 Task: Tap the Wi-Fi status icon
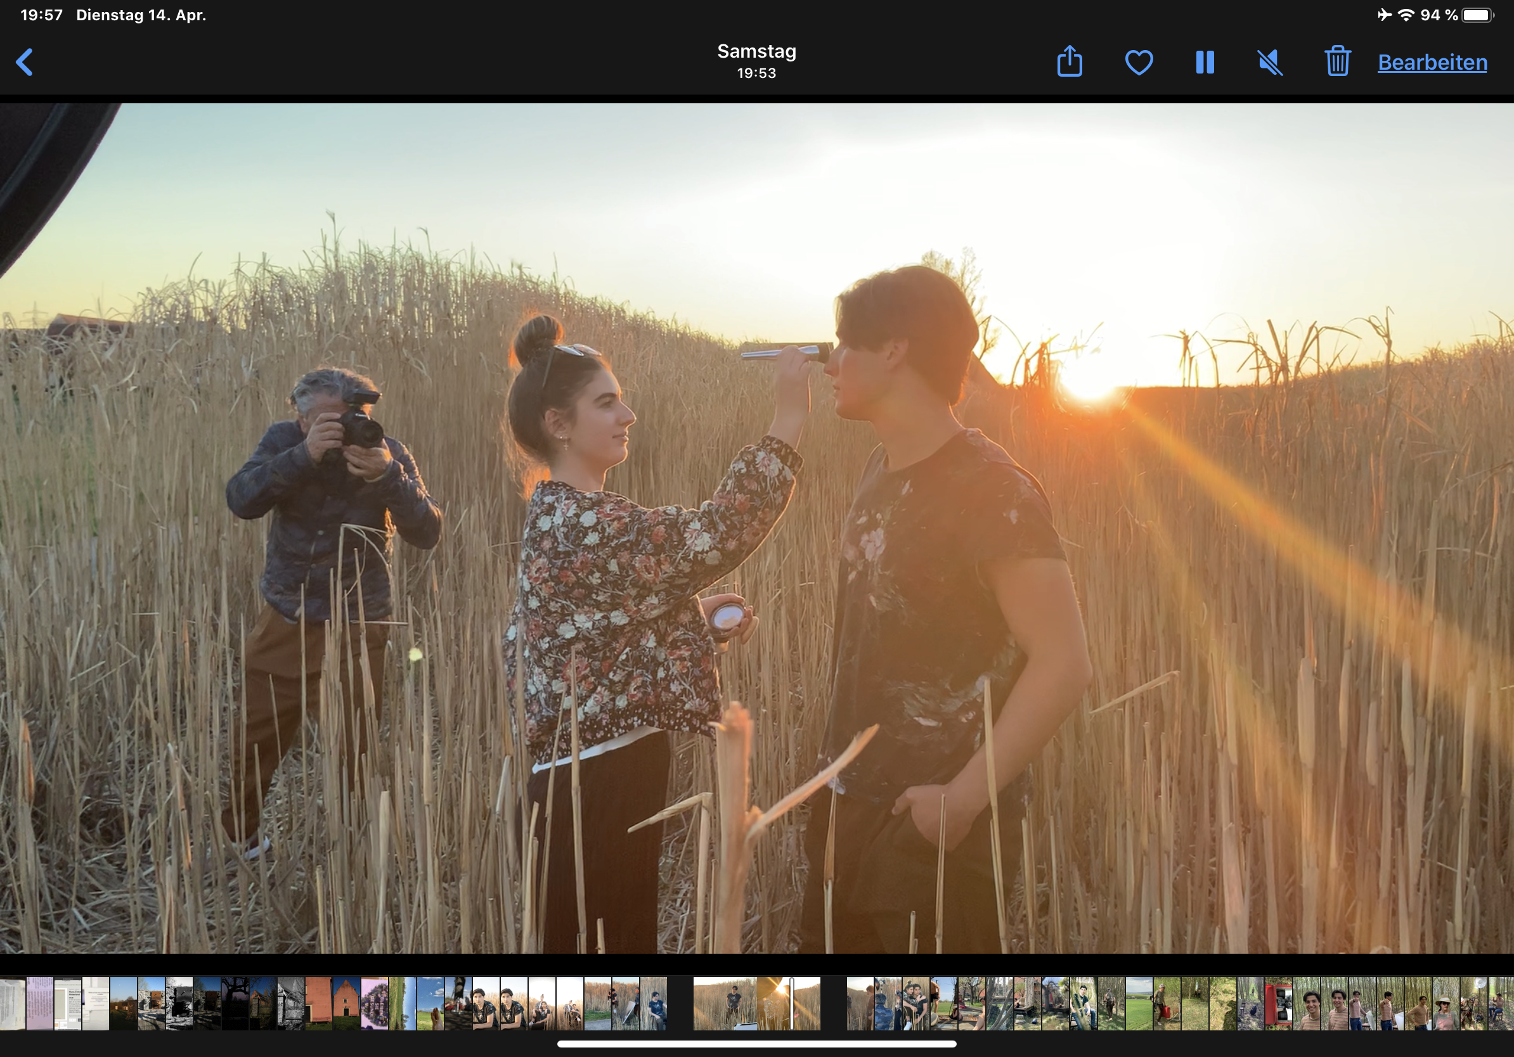(1406, 15)
